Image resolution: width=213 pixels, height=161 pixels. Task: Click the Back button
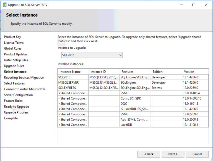coord(149,154)
